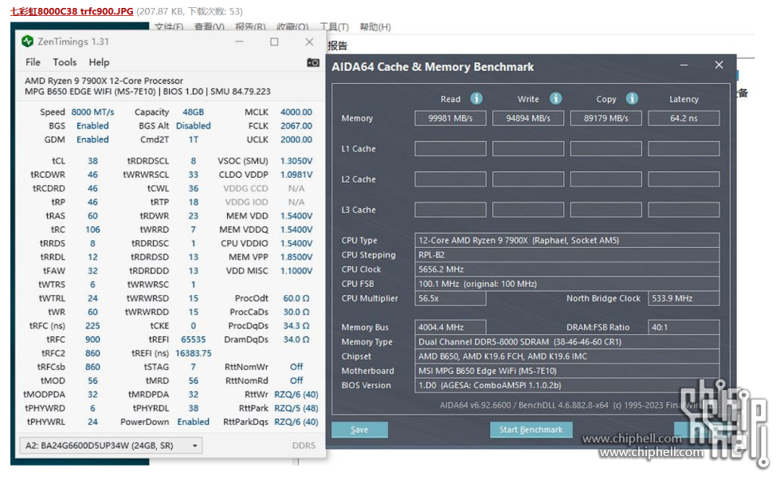780x480 pixels.
Task: Click the empty L1 Cache Read field
Action: (x=450, y=148)
